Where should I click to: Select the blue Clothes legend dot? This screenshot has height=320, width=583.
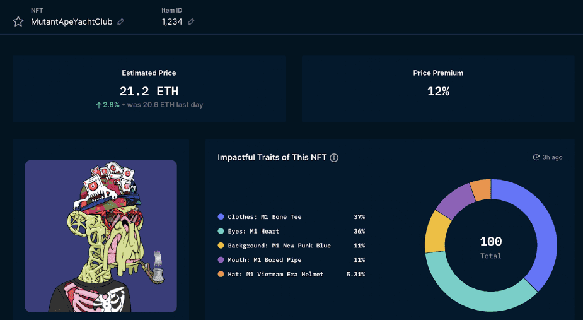pyautogui.click(x=221, y=217)
